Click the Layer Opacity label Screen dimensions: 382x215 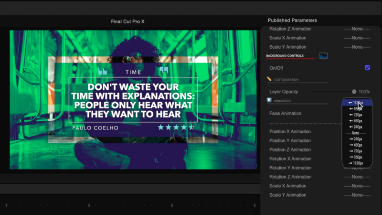[284, 92]
